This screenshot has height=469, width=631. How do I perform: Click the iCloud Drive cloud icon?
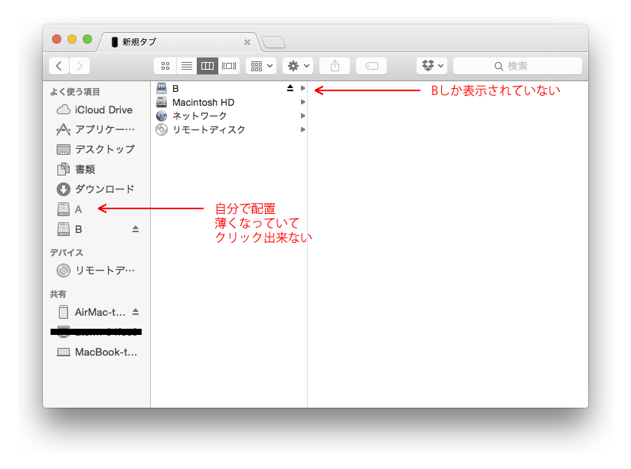click(64, 110)
